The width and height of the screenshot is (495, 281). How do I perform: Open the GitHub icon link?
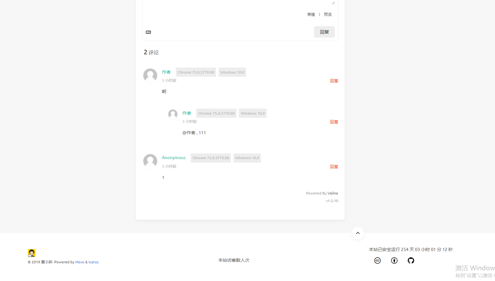point(411,260)
